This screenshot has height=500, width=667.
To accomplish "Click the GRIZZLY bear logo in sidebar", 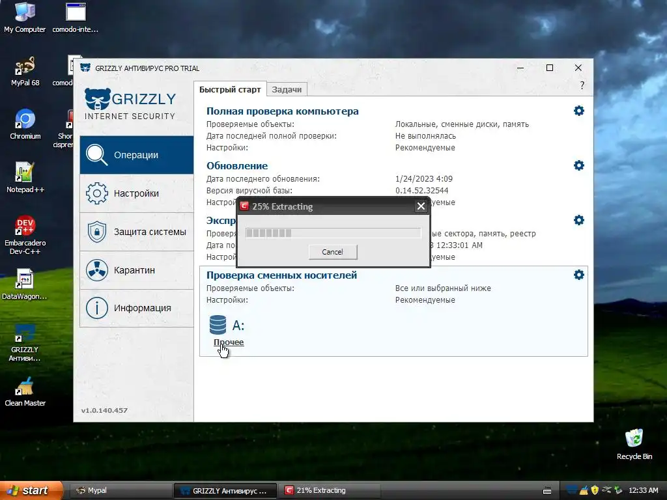I will pos(98,99).
